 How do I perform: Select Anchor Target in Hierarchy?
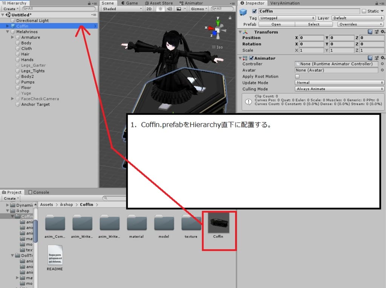35,104
